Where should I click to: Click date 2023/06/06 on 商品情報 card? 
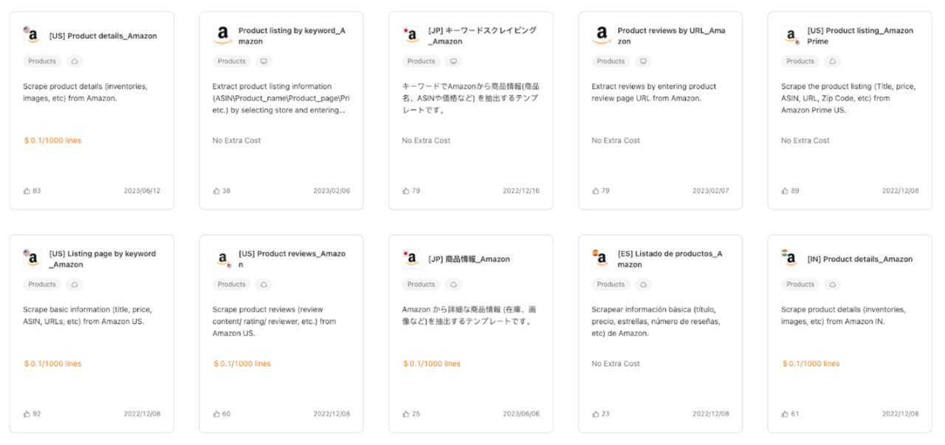(521, 413)
